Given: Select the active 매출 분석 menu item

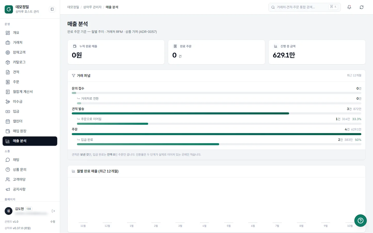Looking at the screenshot, I should click(x=30, y=141).
